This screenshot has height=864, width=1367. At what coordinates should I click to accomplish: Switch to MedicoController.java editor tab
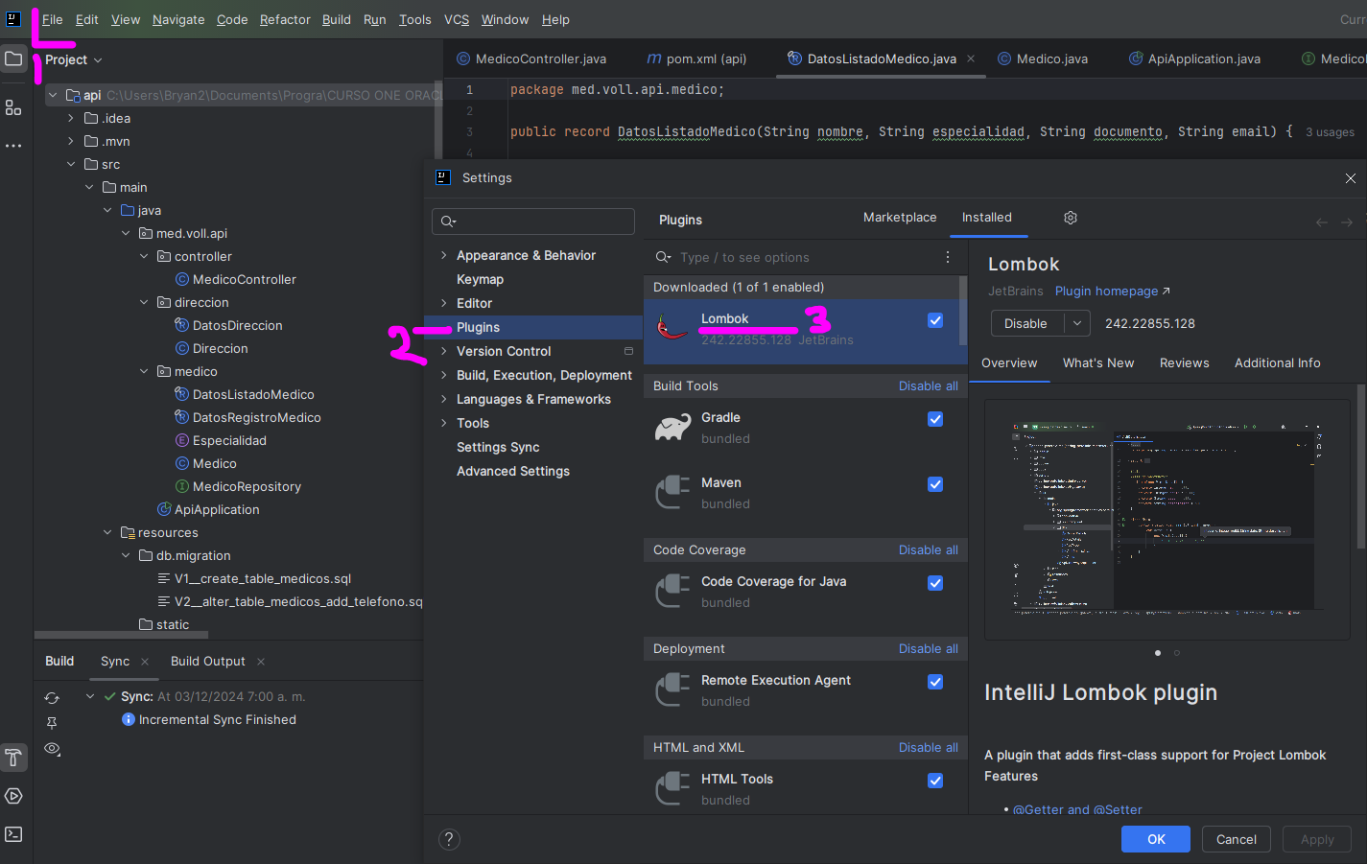tap(531, 58)
